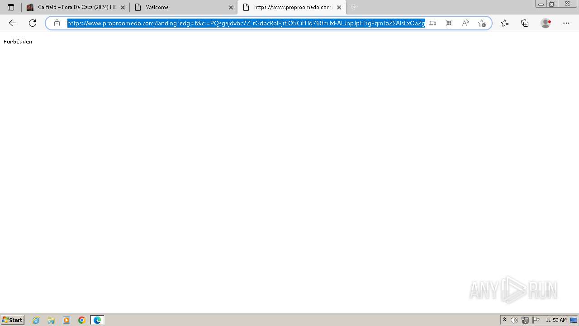The image size is (579, 326).
Task: Open the browser profile menu
Action: coord(546,23)
